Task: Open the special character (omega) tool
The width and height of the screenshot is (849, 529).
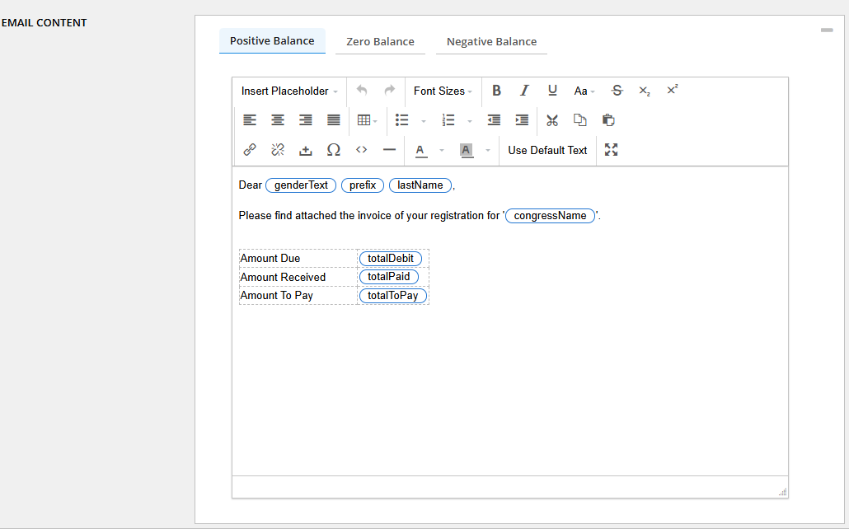Action: tap(334, 150)
